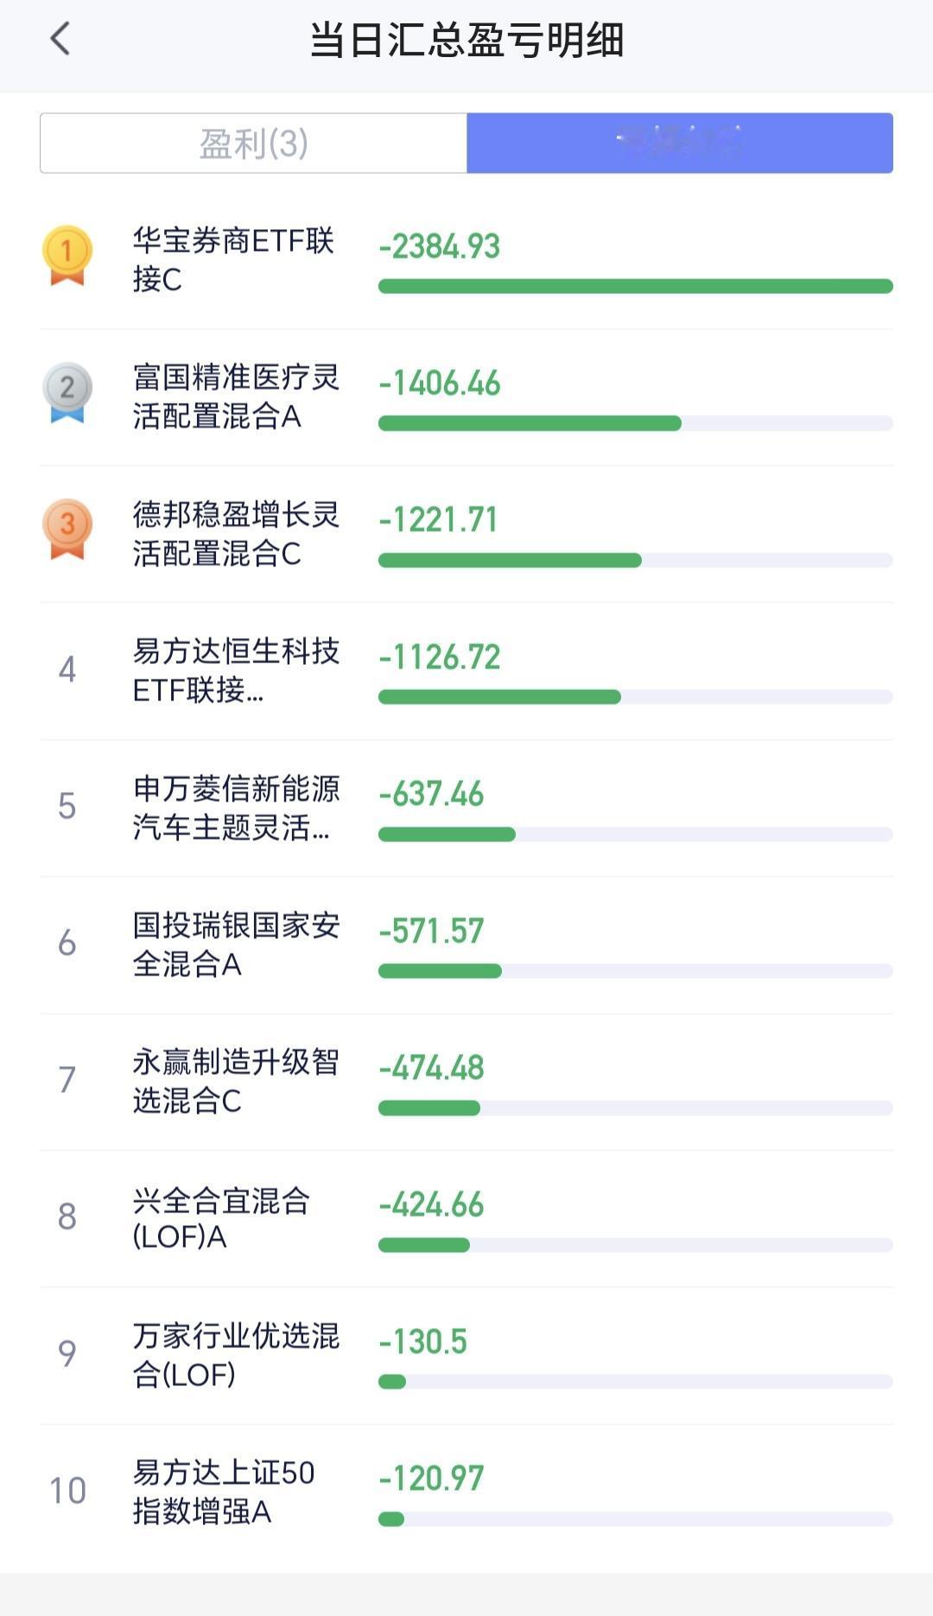Switch to the 盈利(3) tab
Screen dimensions: 933x1616
coord(254,143)
